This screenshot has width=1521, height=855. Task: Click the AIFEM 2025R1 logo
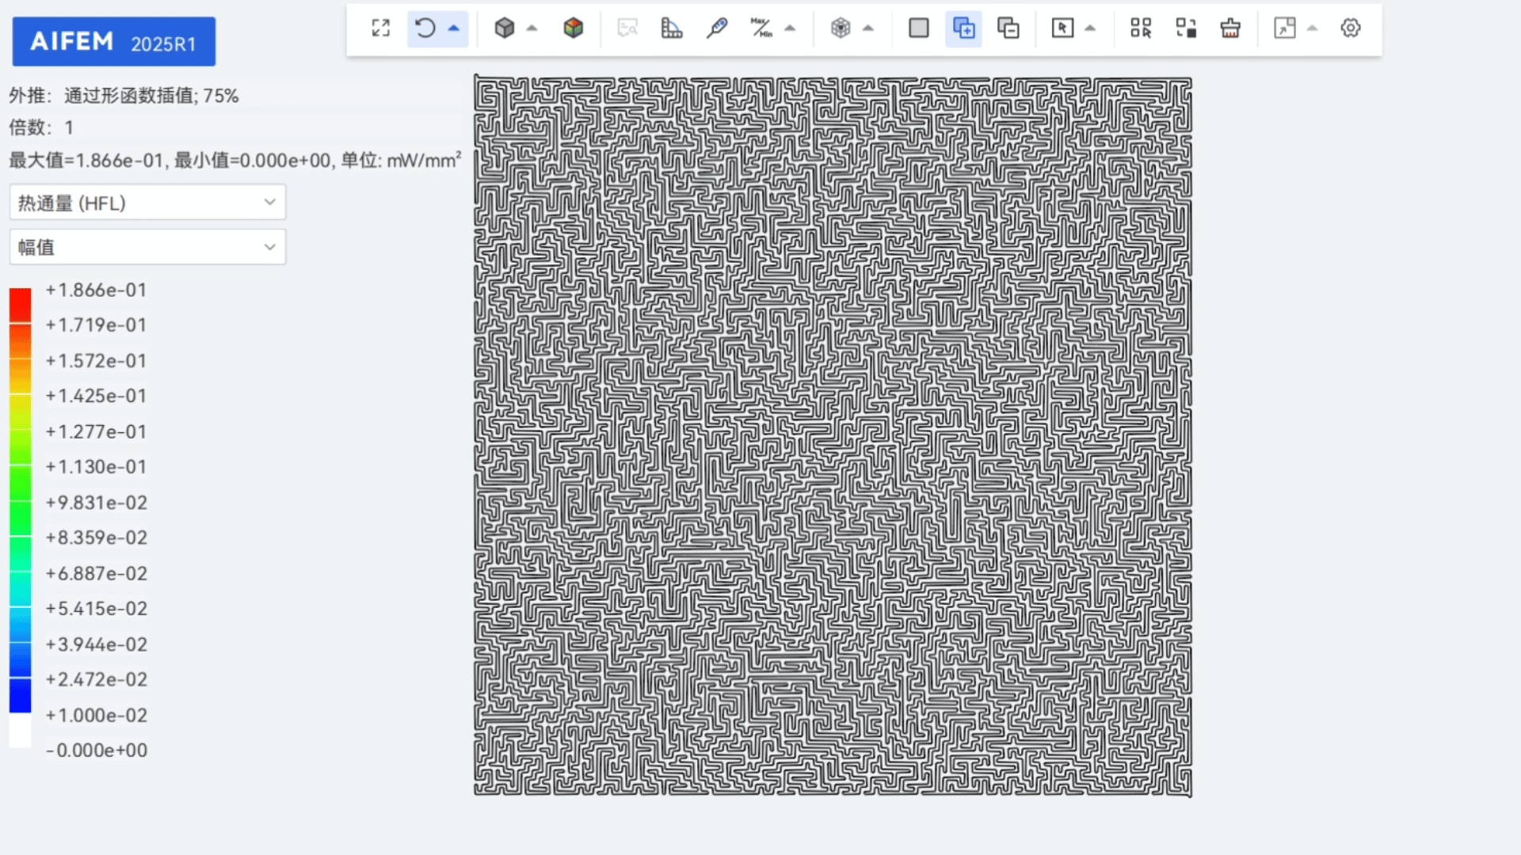tap(113, 40)
